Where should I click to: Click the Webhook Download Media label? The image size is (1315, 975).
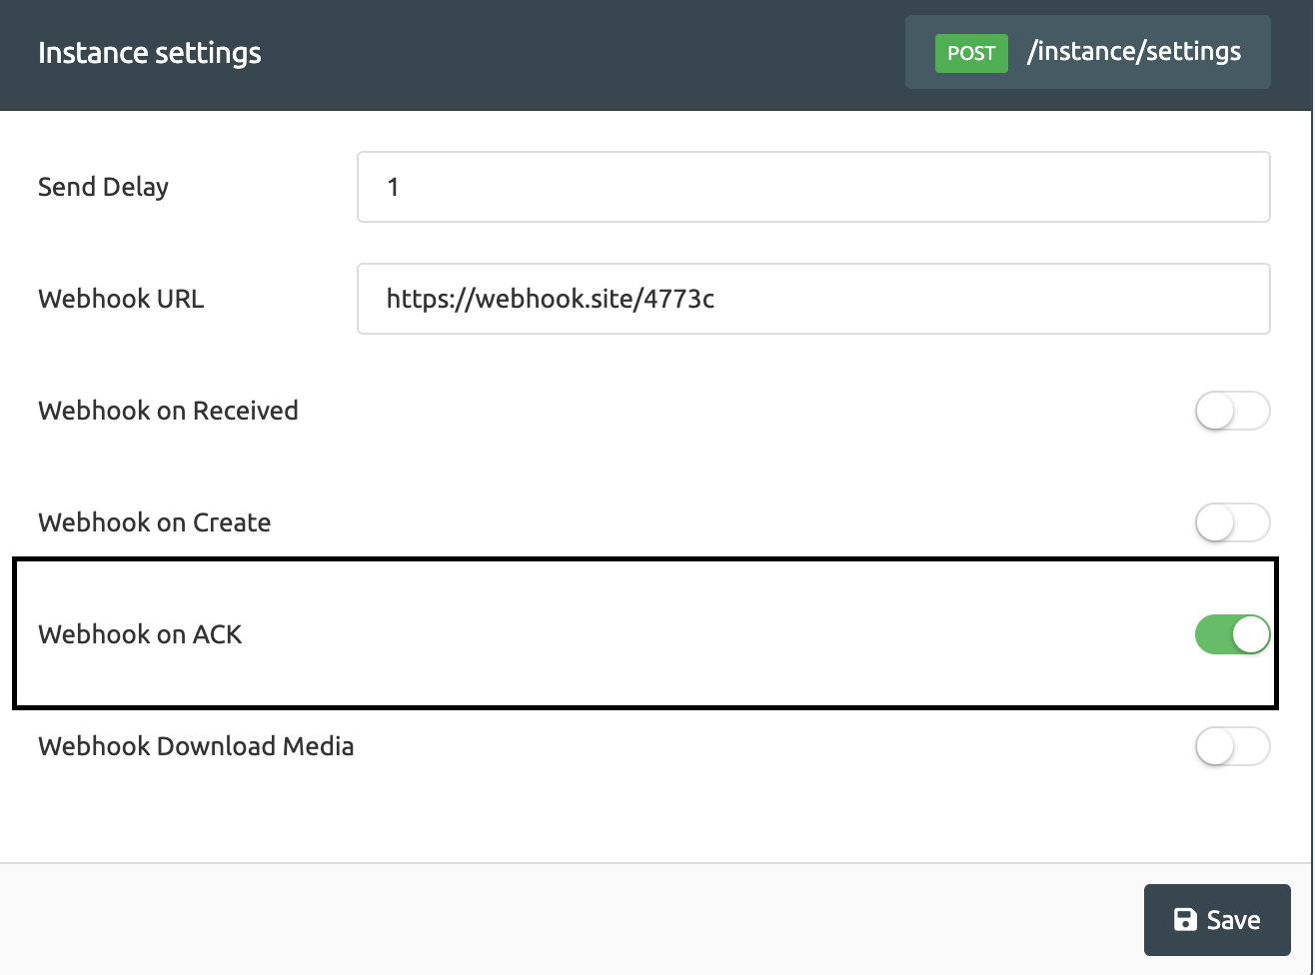pos(196,746)
